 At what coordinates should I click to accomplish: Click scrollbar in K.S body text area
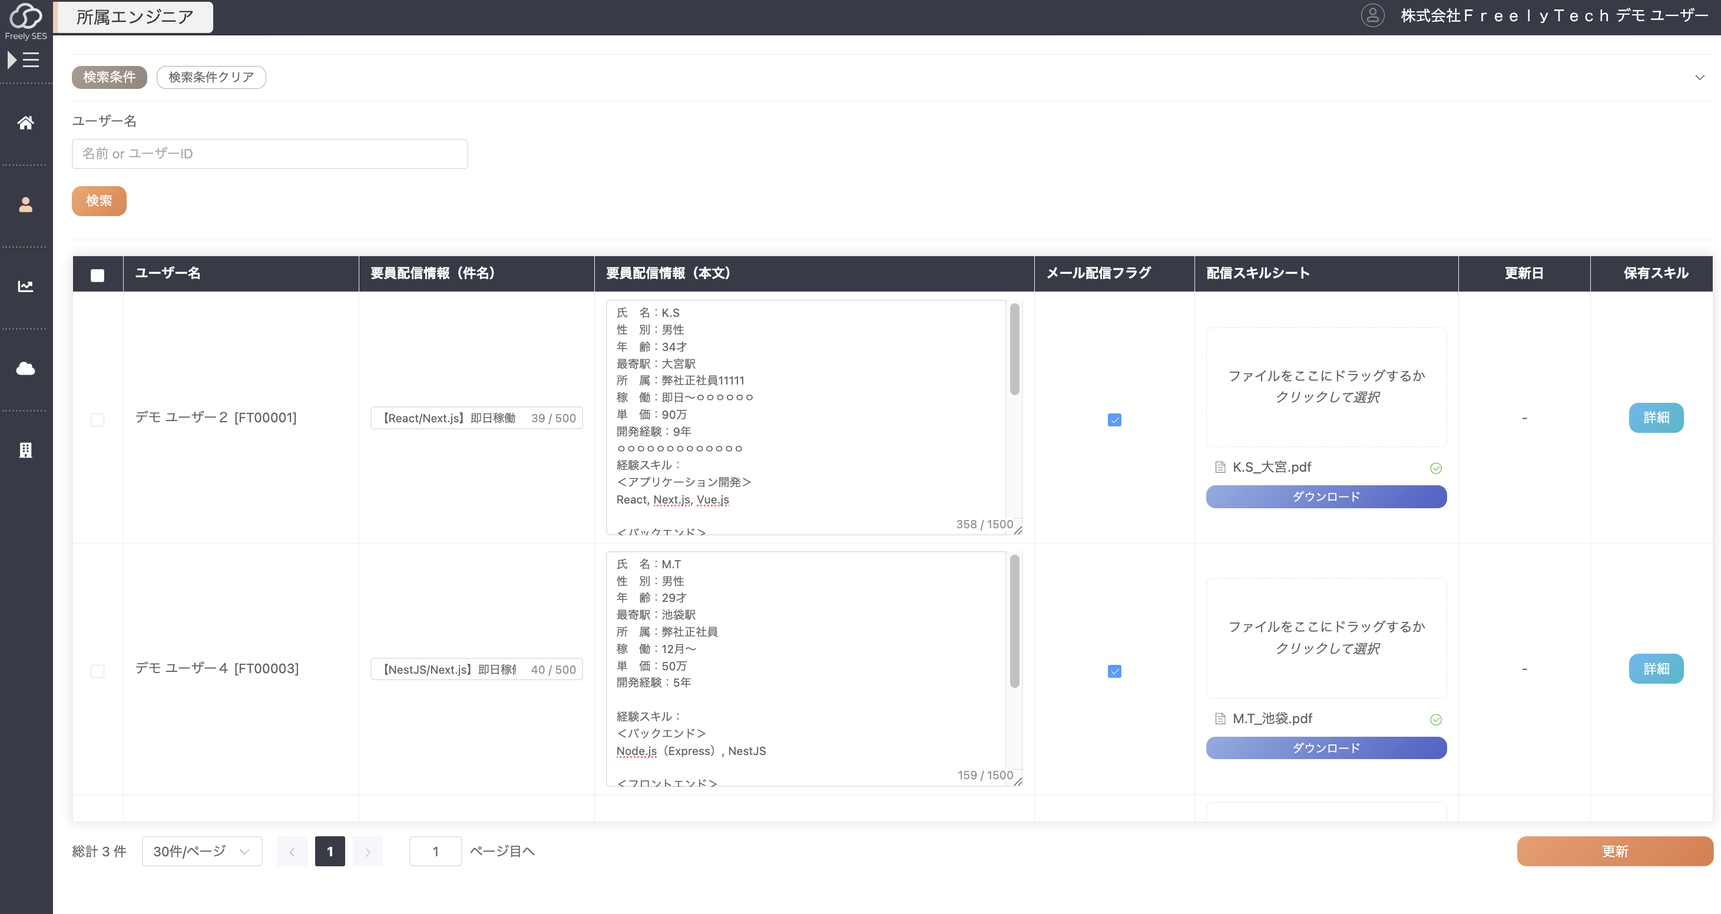(1014, 350)
